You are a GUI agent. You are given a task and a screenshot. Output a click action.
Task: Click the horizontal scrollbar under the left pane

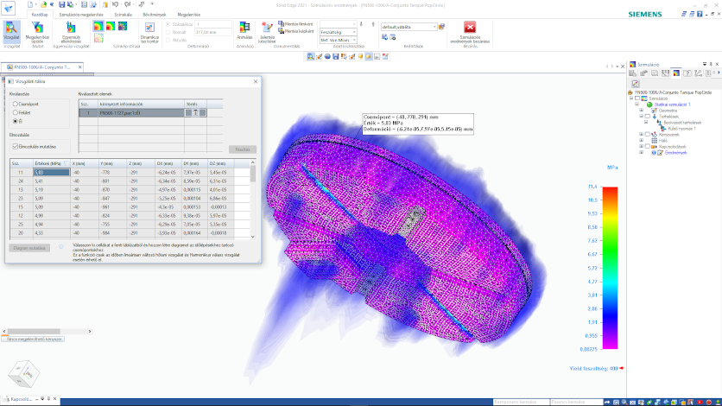[47, 331]
